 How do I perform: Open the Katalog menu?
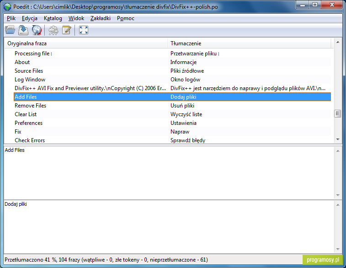(x=53, y=18)
